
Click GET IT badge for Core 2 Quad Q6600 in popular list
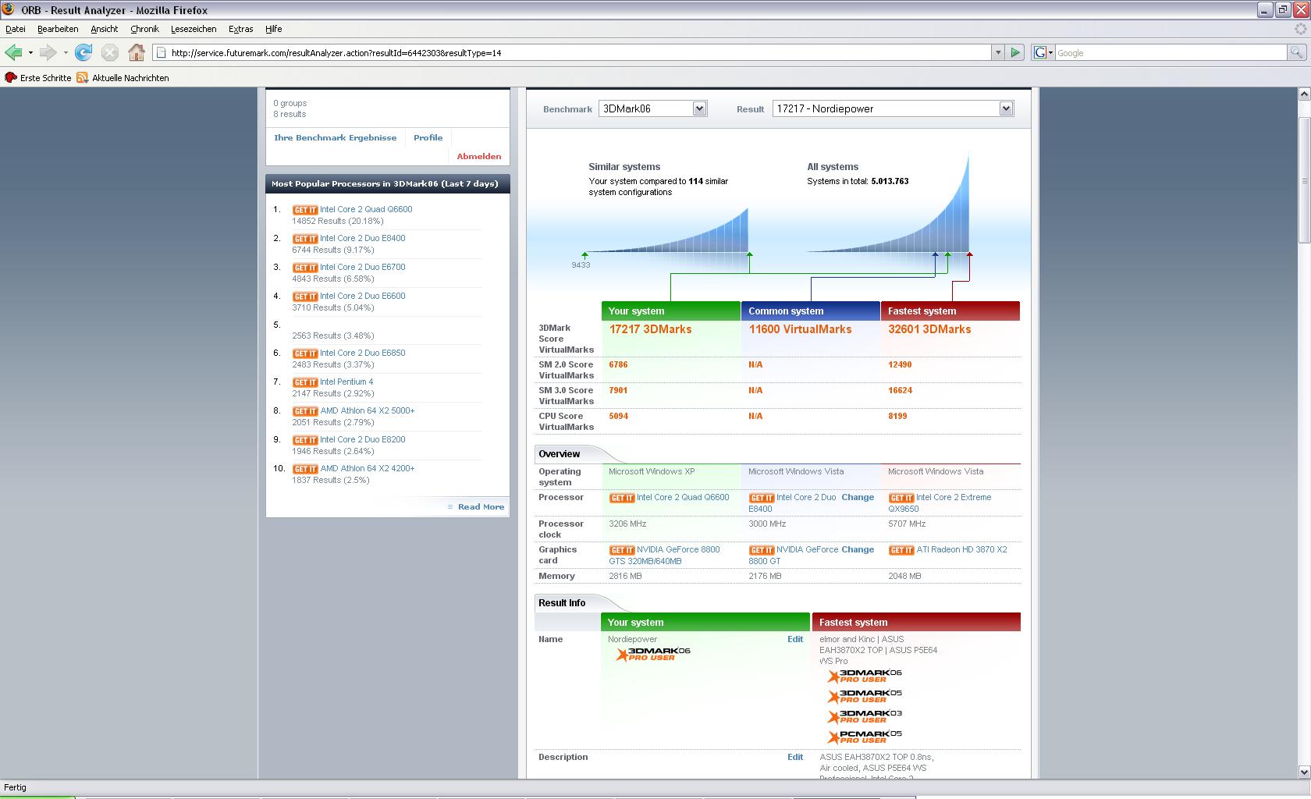pyautogui.click(x=305, y=210)
